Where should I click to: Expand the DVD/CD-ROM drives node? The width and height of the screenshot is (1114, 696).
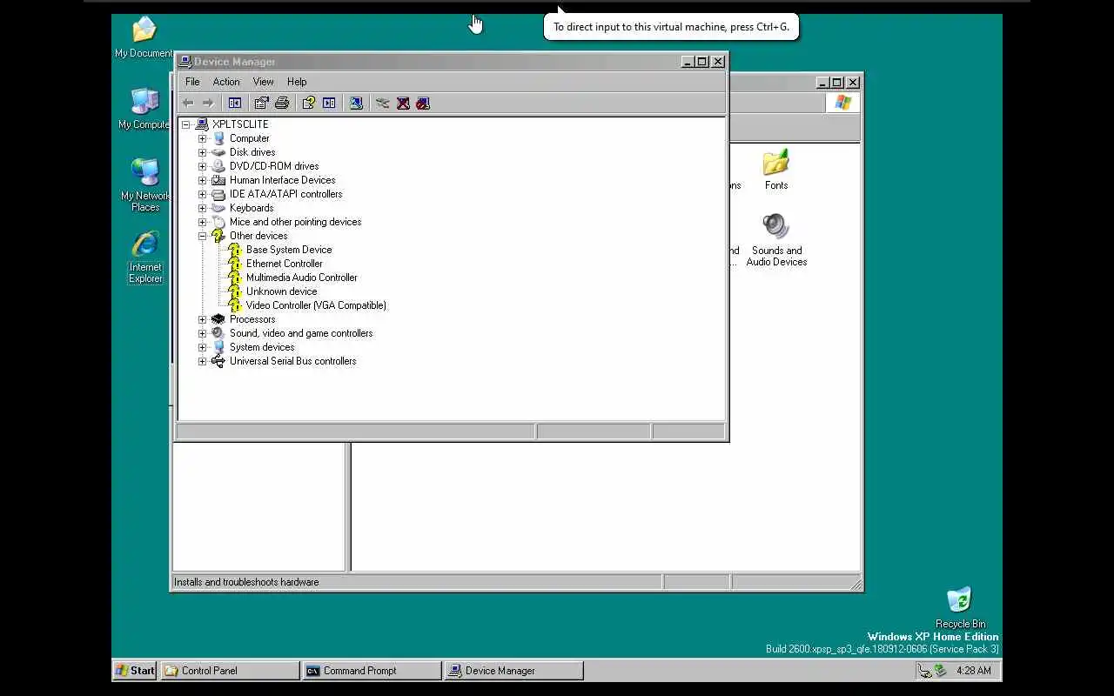pyautogui.click(x=202, y=166)
